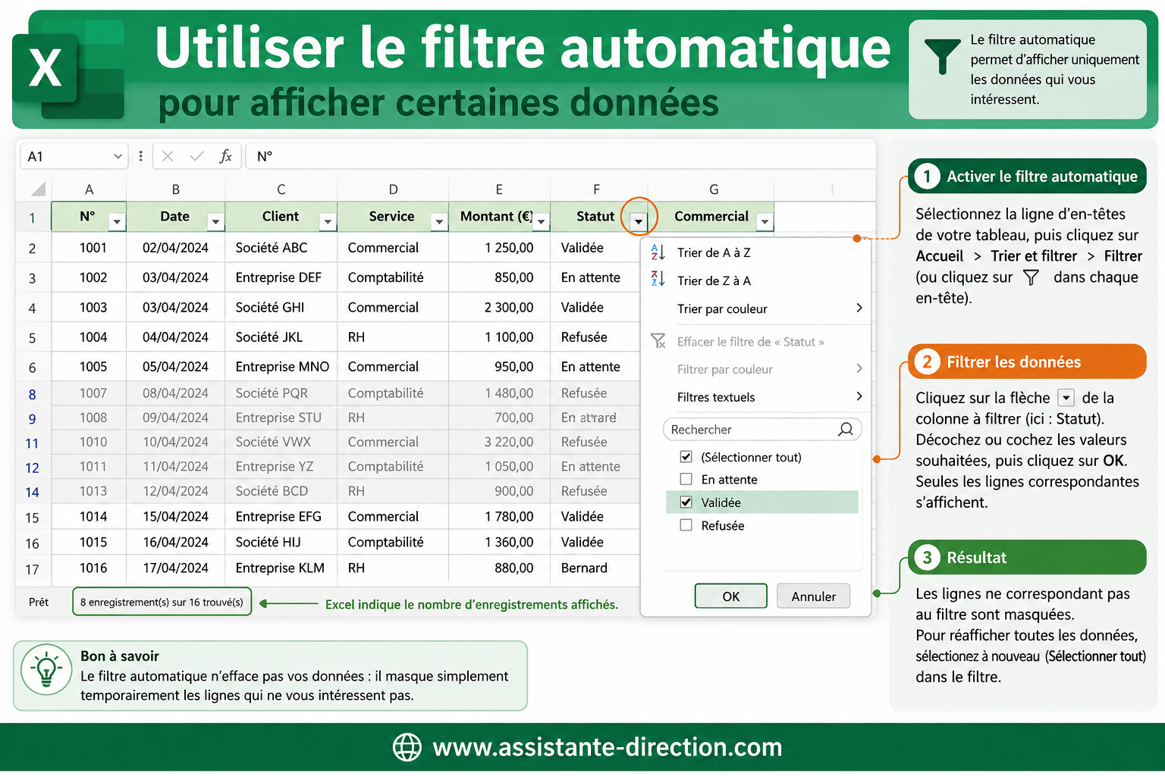
Task: Open the www.assistante-direction.com link
Action: (x=607, y=747)
